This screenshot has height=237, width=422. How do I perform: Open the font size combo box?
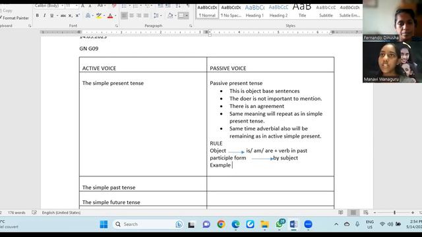pos(72,6)
